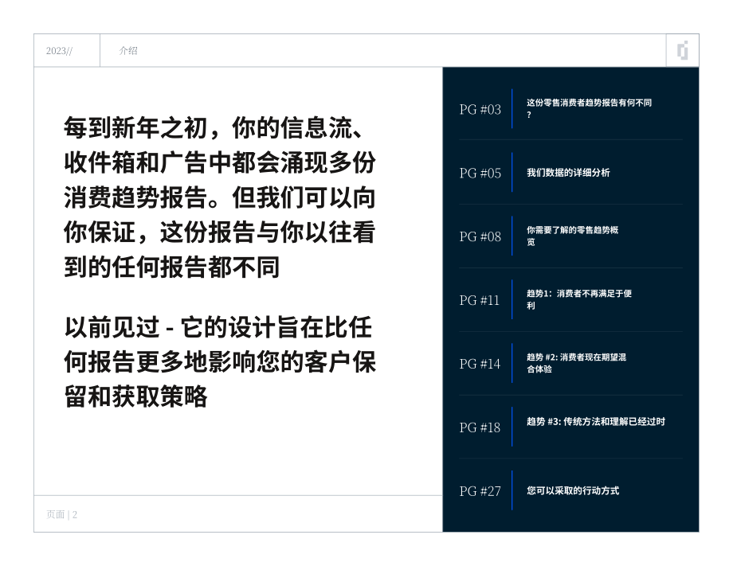The width and height of the screenshot is (733, 566).
Task: Open the 'PG #03' contents entry
Action: click(x=480, y=109)
